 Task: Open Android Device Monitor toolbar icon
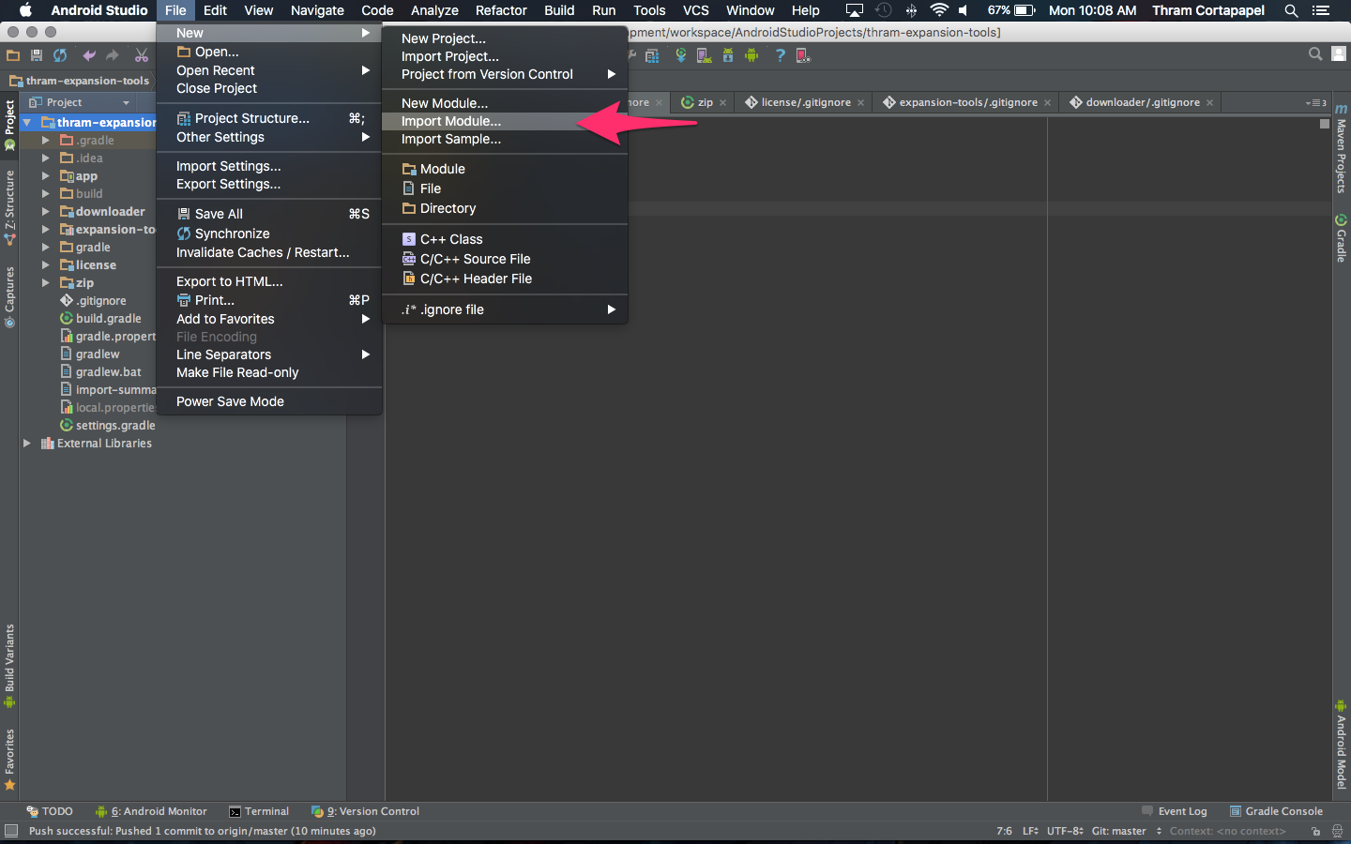tap(751, 56)
